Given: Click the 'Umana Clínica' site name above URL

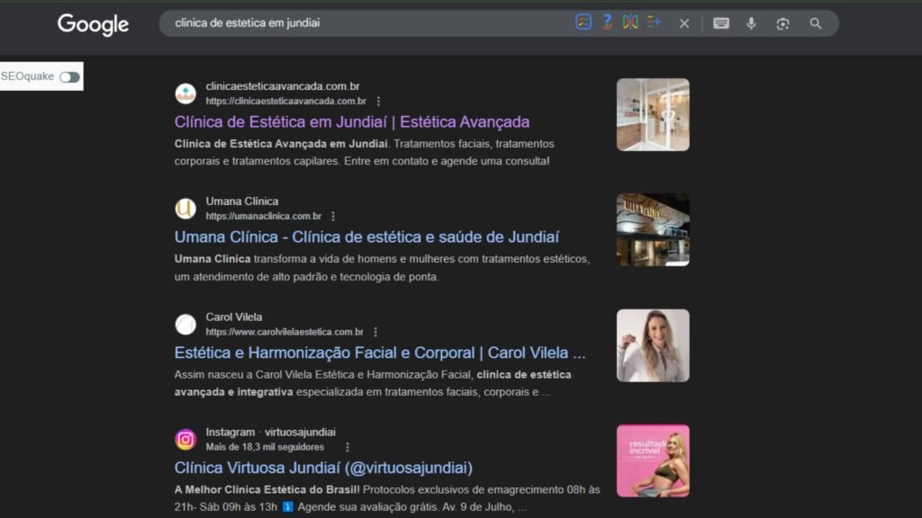Looking at the screenshot, I should (241, 201).
